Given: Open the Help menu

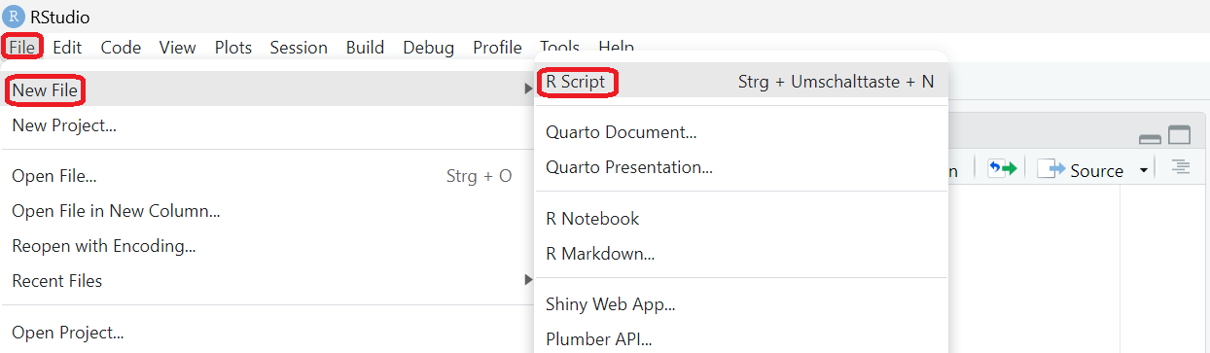Looking at the screenshot, I should pyautogui.click(x=616, y=47).
